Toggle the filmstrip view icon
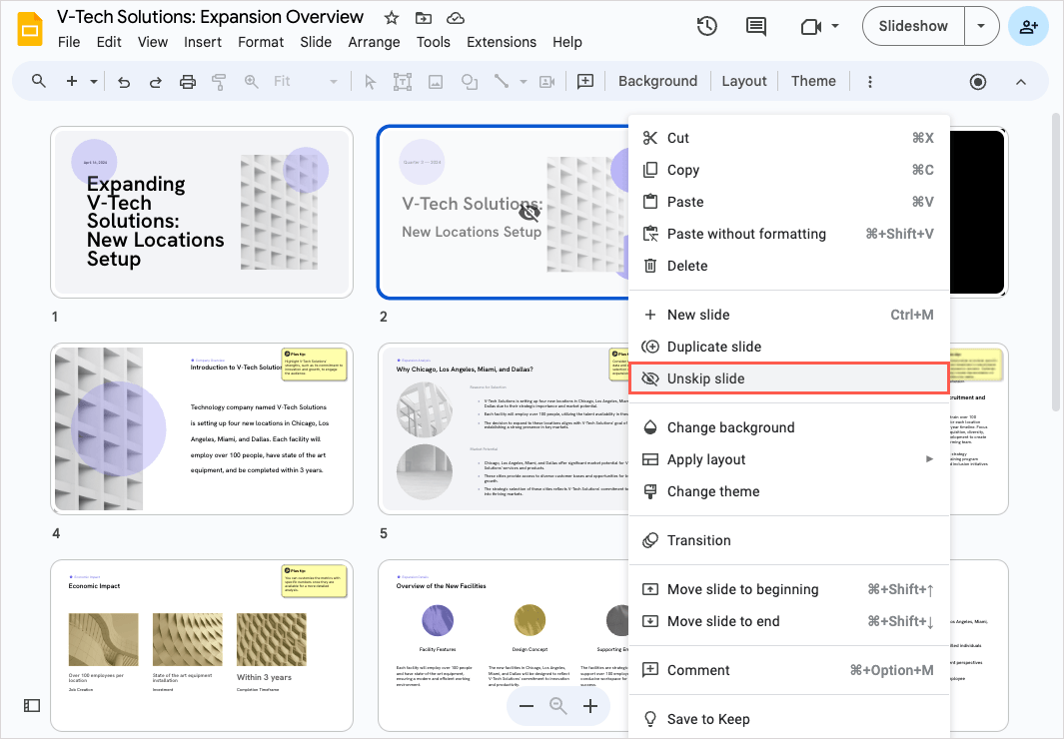 (32, 706)
